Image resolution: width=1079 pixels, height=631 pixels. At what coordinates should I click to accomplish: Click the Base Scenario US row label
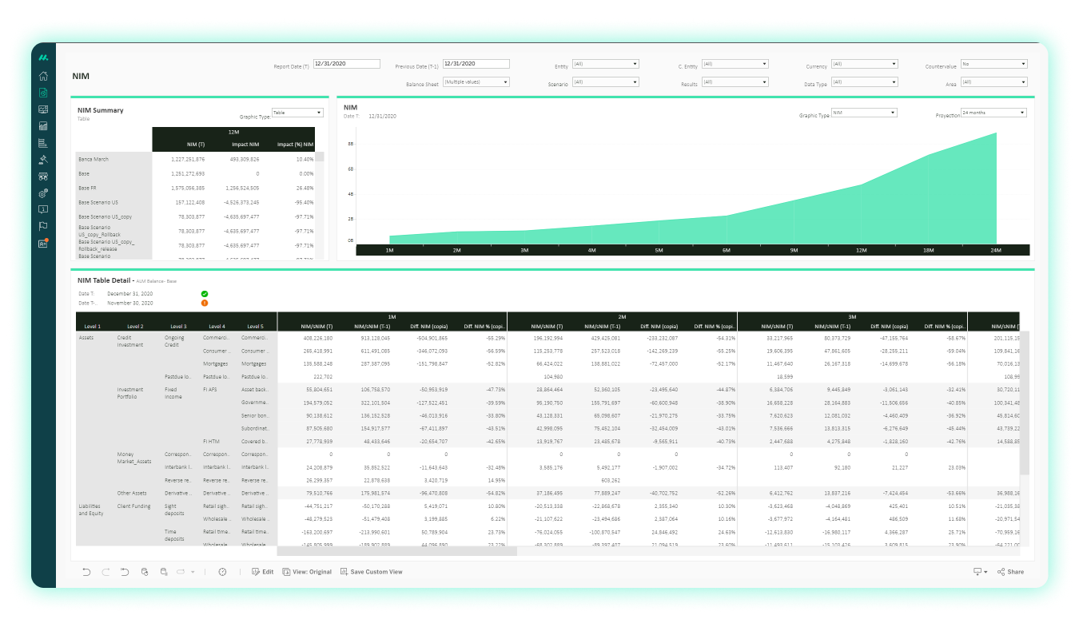[98, 202]
